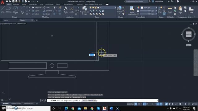Click the command line input field
The height and width of the screenshot is (111, 198).
tap(102, 101)
